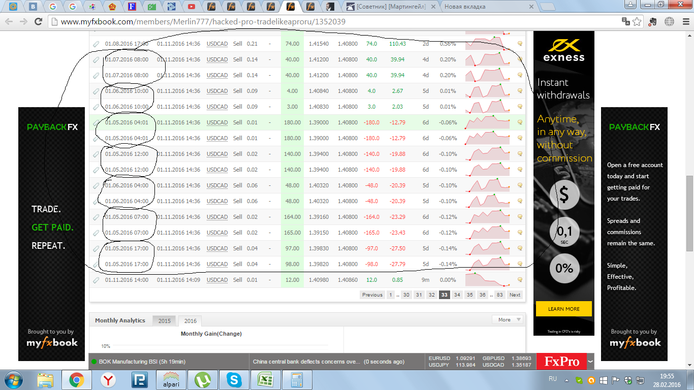Open Calculator from the taskbar
The width and height of the screenshot is (694, 390).
[x=297, y=380]
